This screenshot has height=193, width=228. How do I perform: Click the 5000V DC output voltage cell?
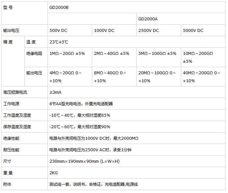pos(203,30)
